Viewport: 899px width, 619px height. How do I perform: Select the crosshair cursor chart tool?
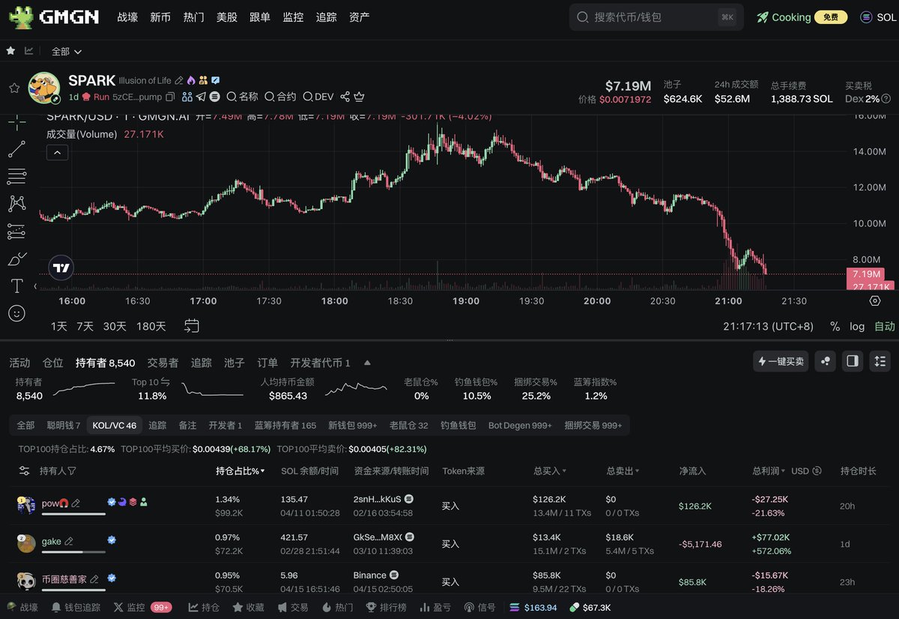(x=16, y=122)
